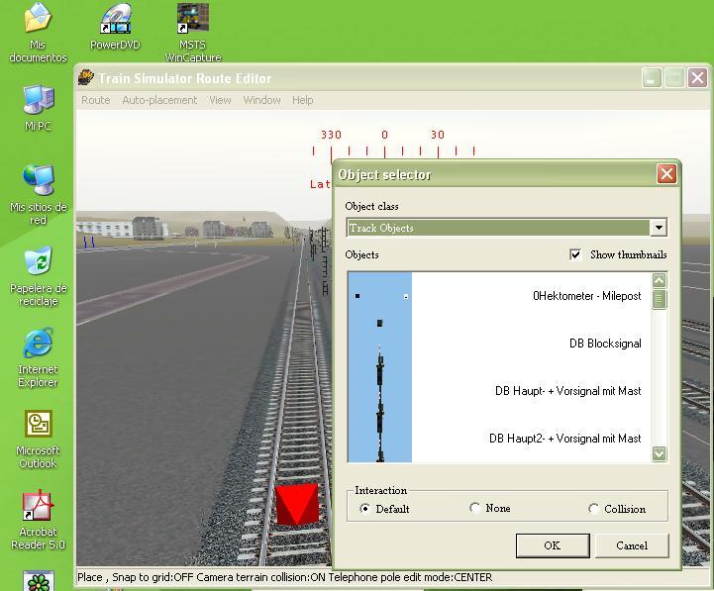Image resolution: width=714 pixels, height=591 pixels.
Task: Open the Mi PC desktop icon
Action: coord(38,101)
